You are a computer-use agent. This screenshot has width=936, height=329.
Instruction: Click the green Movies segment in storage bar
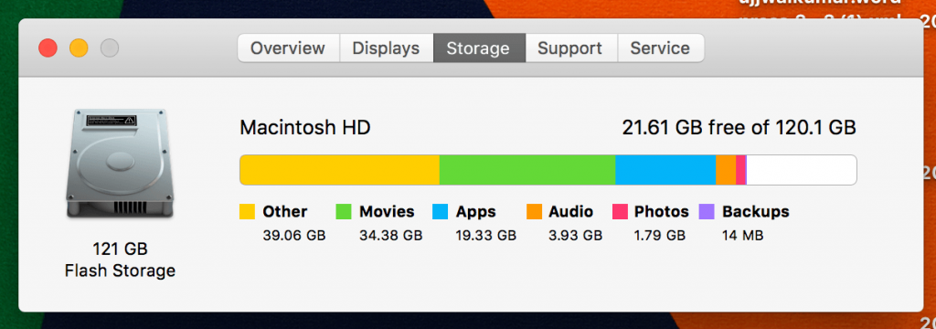click(527, 170)
